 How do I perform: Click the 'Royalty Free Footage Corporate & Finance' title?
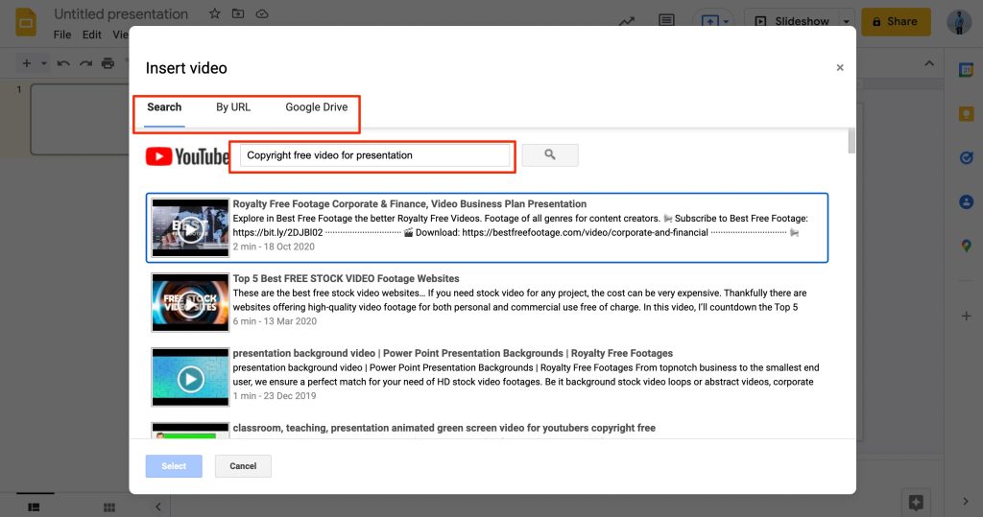(409, 203)
